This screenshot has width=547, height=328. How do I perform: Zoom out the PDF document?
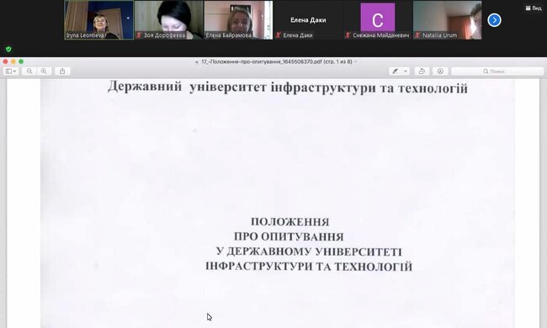click(x=29, y=71)
